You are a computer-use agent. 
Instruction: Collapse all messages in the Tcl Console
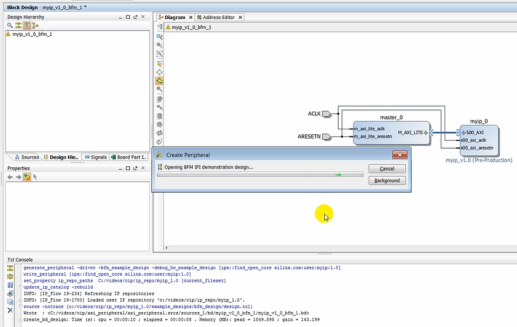[10, 268]
